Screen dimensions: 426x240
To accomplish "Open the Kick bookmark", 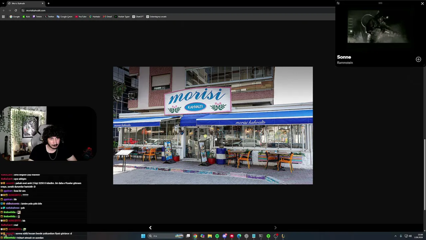I will [26, 17].
